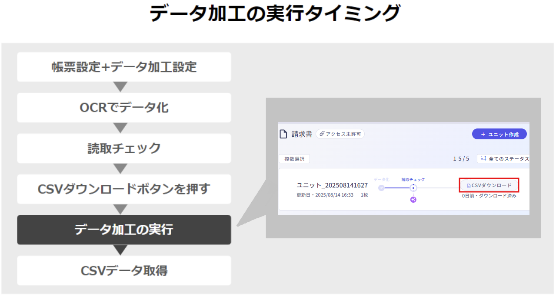Image resolution: width=556 pixels, height=296 pixels.
Task: Select the OCRでデータ化 flow step
Action: pyautogui.click(x=124, y=108)
